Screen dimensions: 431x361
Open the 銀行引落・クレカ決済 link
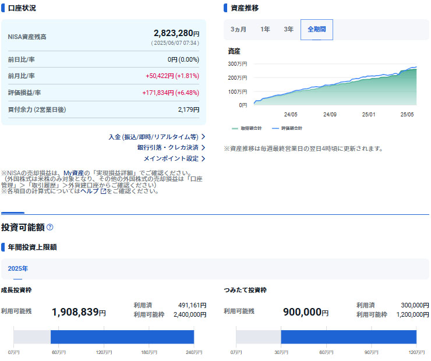168,148
